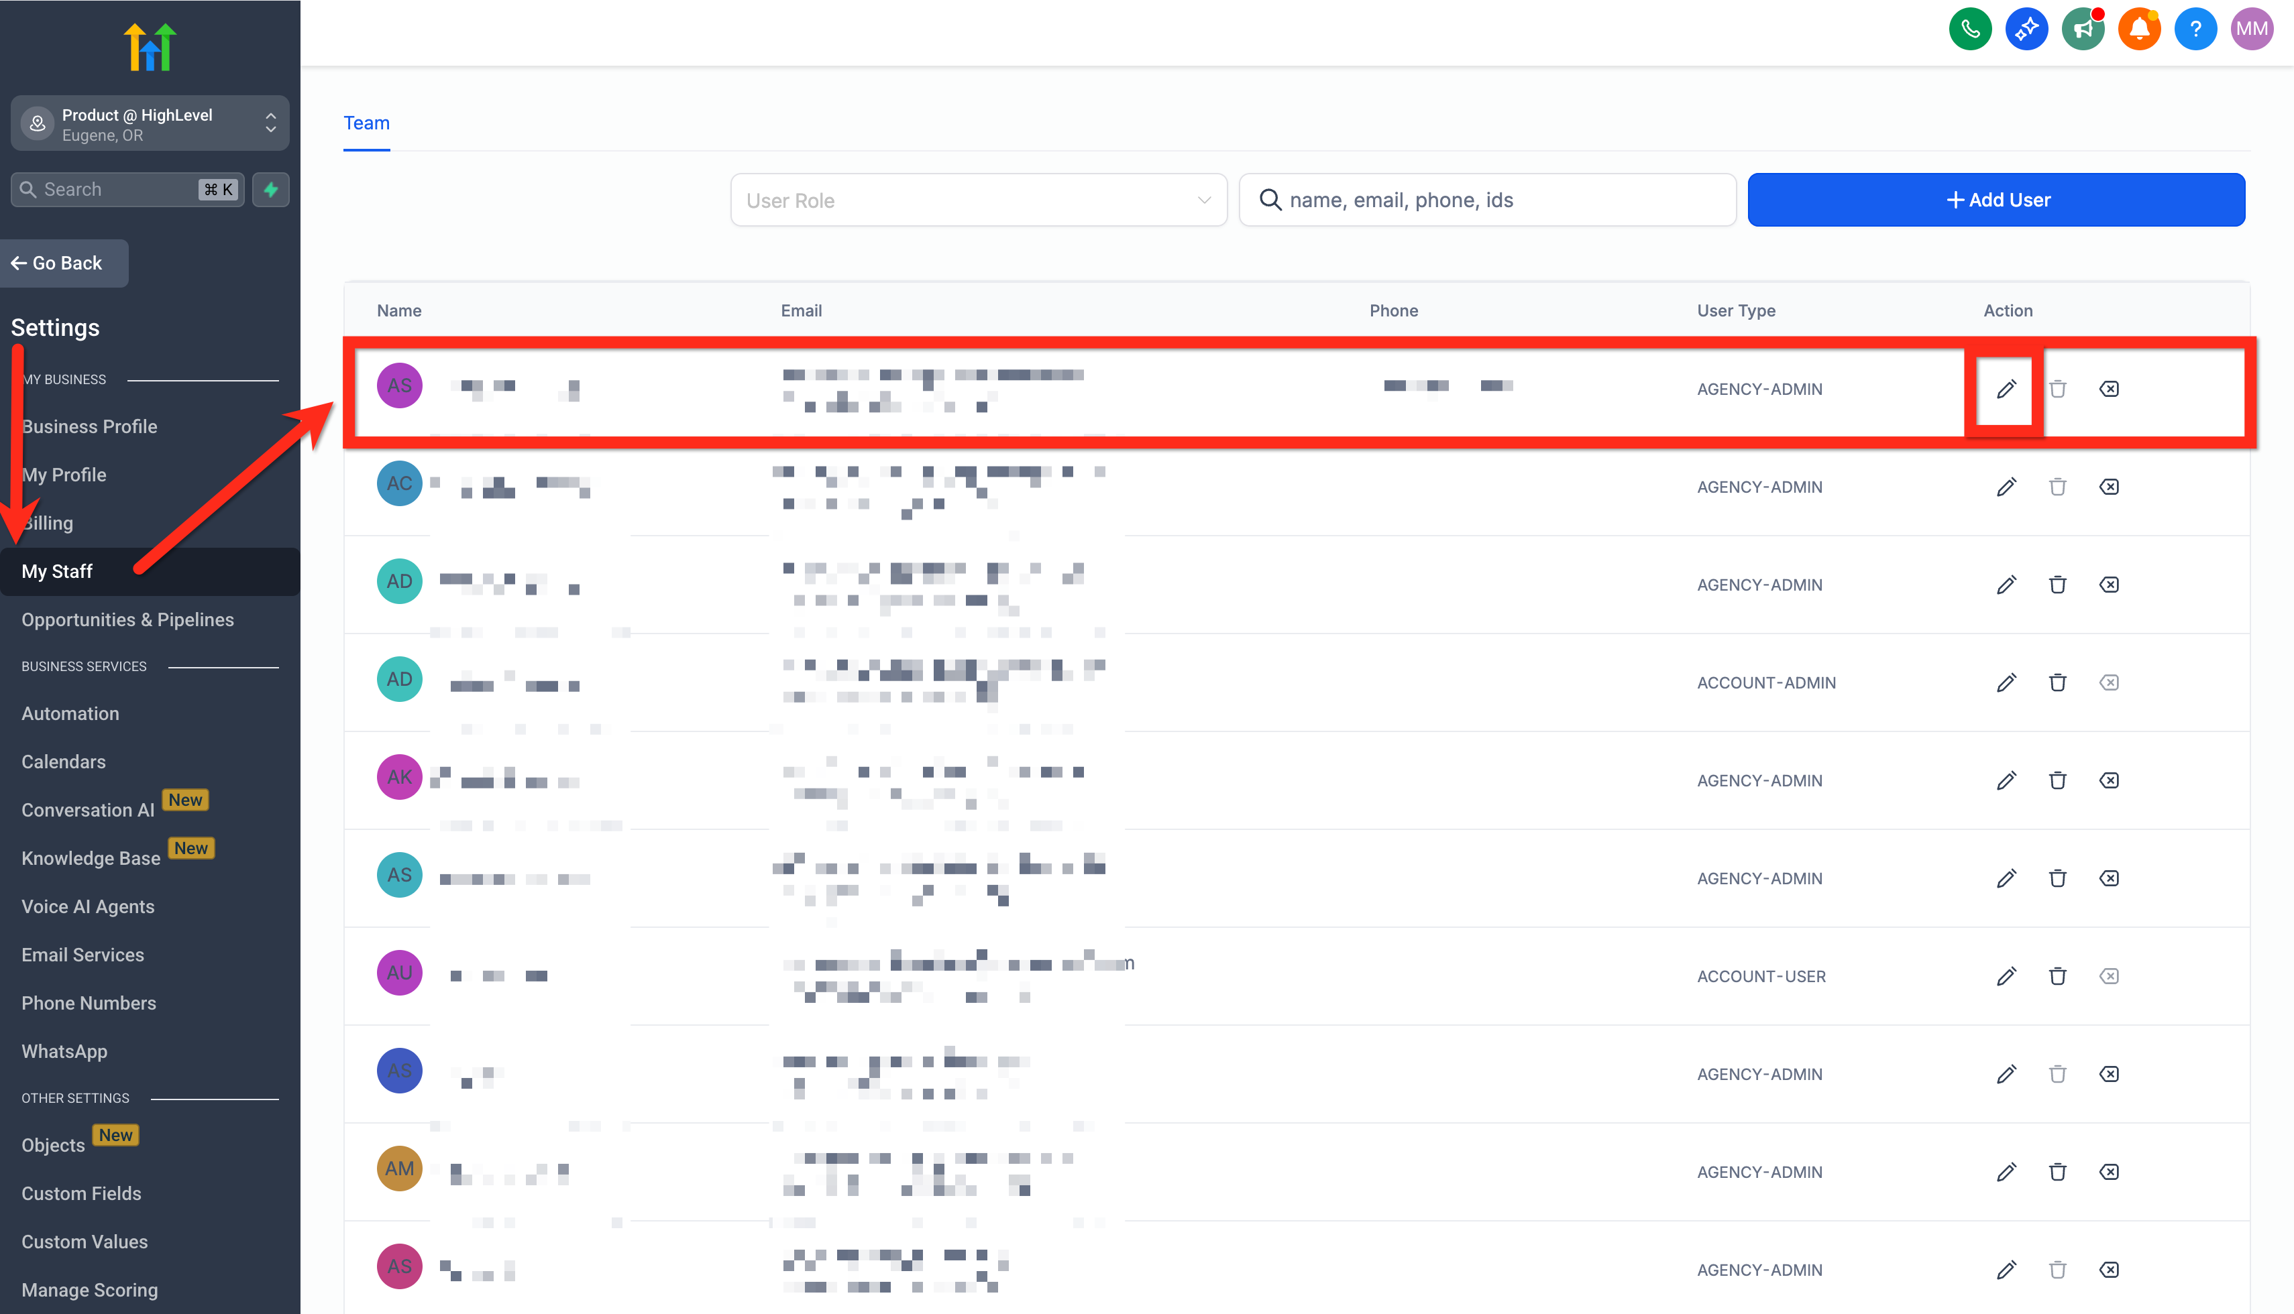Expand the User Role dropdown
2294x1314 pixels.
[x=978, y=200]
